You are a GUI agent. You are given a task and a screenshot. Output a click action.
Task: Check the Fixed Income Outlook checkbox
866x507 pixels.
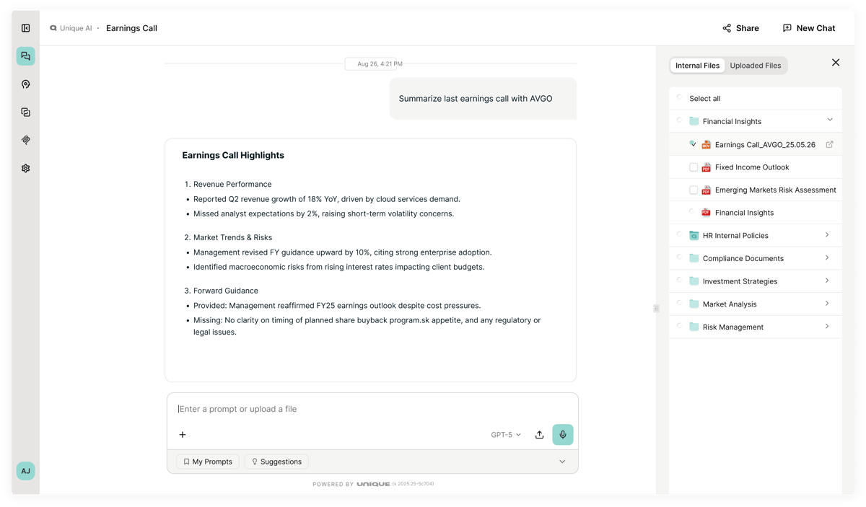point(694,167)
